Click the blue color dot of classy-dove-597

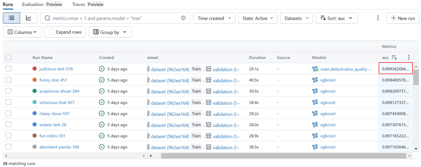pyautogui.click(x=34, y=113)
